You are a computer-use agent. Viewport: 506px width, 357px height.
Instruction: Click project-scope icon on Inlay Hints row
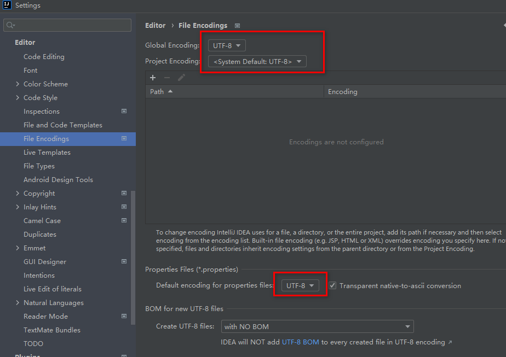tap(124, 207)
